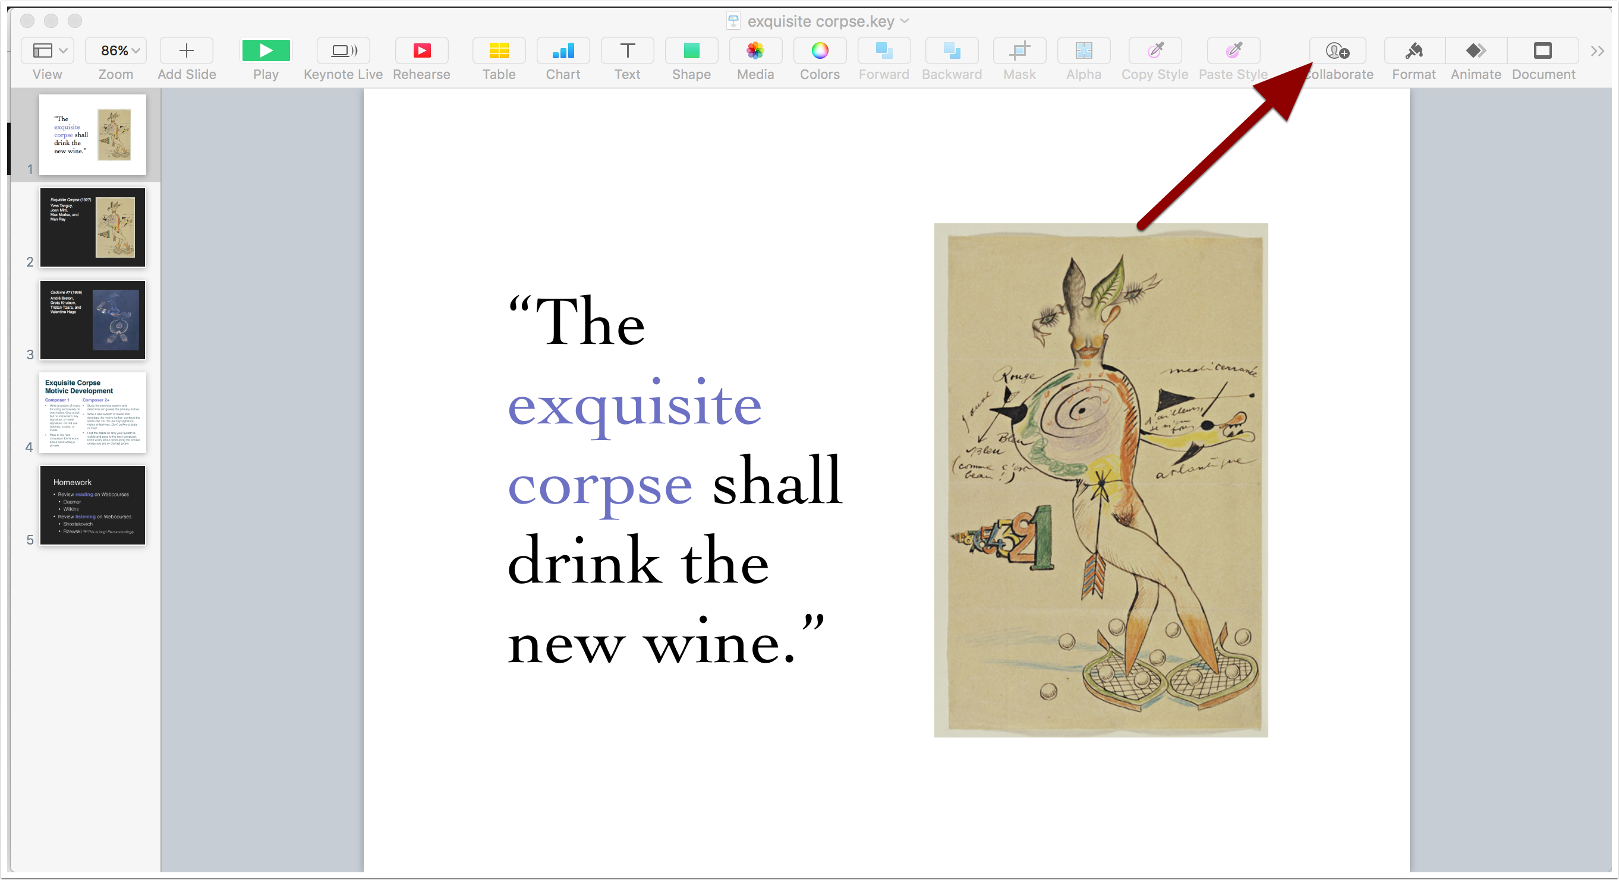
Task: Select slide 5 Homework thumbnail
Action: [92, 505]
